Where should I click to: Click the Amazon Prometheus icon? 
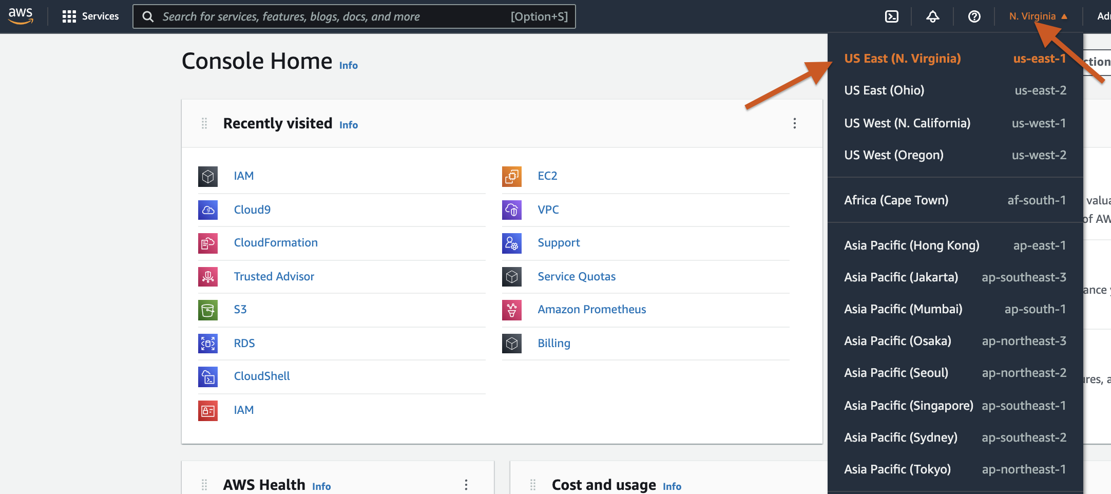point(511,310)
